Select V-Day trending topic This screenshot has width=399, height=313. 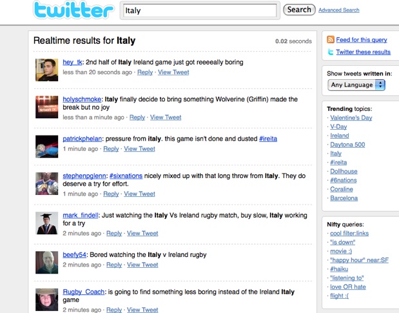click(338, 126)
